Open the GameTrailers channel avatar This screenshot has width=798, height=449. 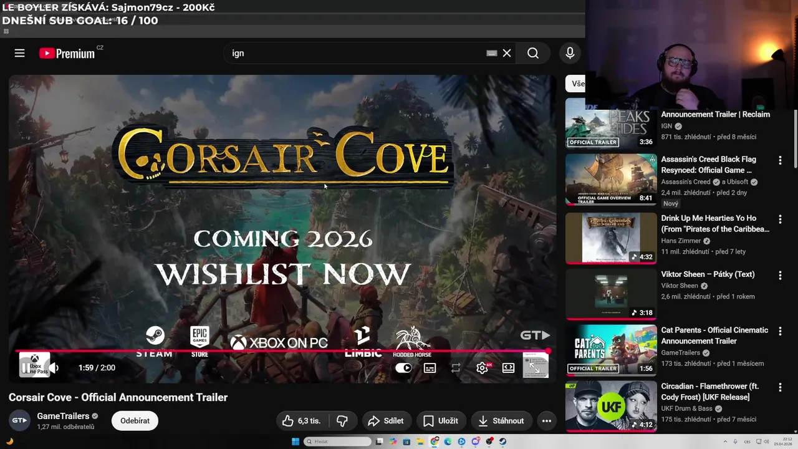[19, 420]
